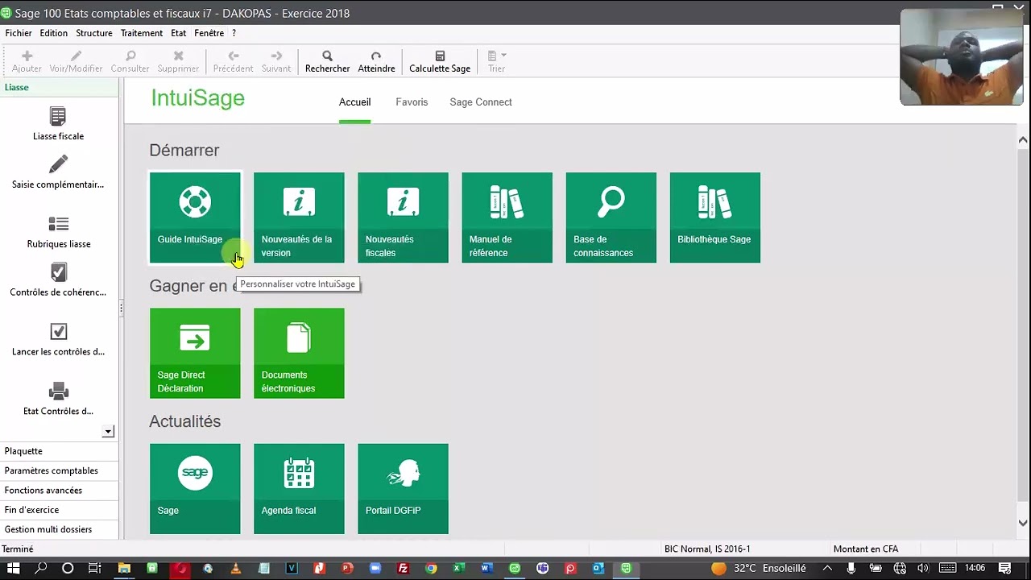The width and height of the screenshot is (1031, 580).
Task: Open Word from the taskbar
Action: 487,568
